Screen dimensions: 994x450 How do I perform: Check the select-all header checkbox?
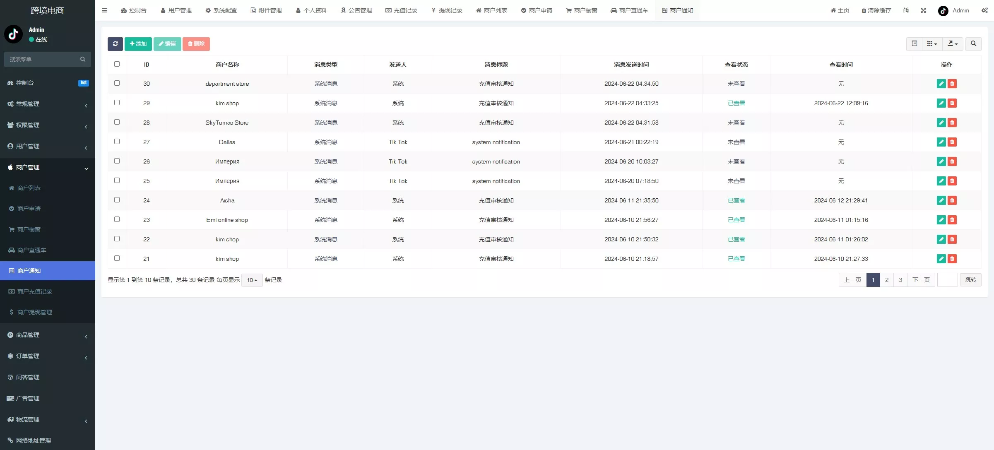point(117,64)
